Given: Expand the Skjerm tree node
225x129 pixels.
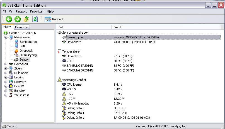Looking at the screenshot, I should [x=6, y=68].
